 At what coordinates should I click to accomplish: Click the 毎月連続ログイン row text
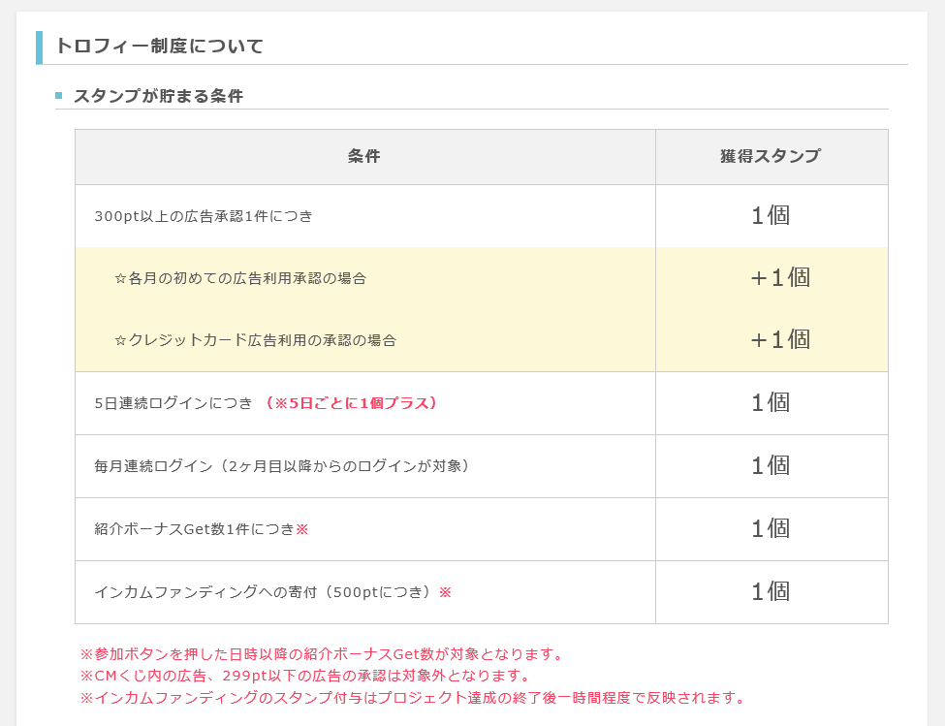(x=283, y=466)
